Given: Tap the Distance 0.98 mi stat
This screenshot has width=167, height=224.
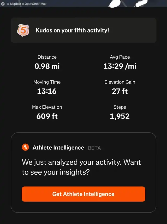Looking at the screenshot, I should pos(47,63).
